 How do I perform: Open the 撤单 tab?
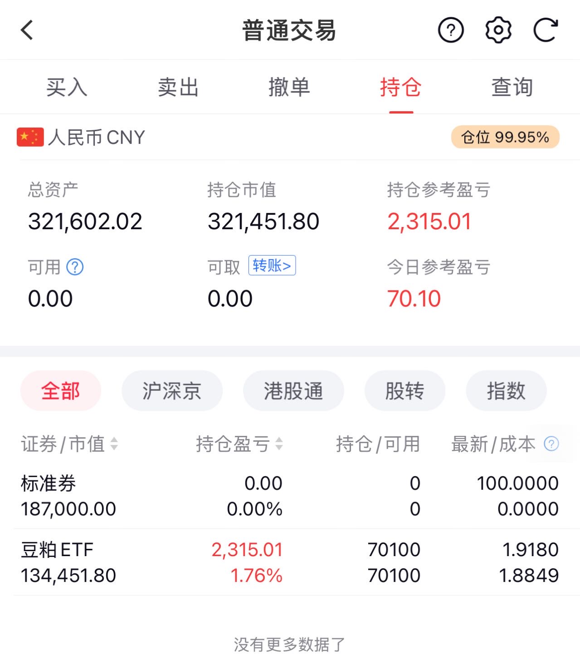tap(289, 87)
